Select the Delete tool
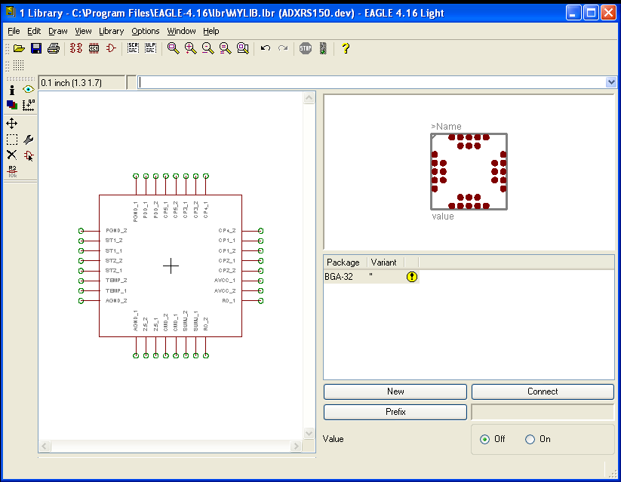 tap(11, 155)
